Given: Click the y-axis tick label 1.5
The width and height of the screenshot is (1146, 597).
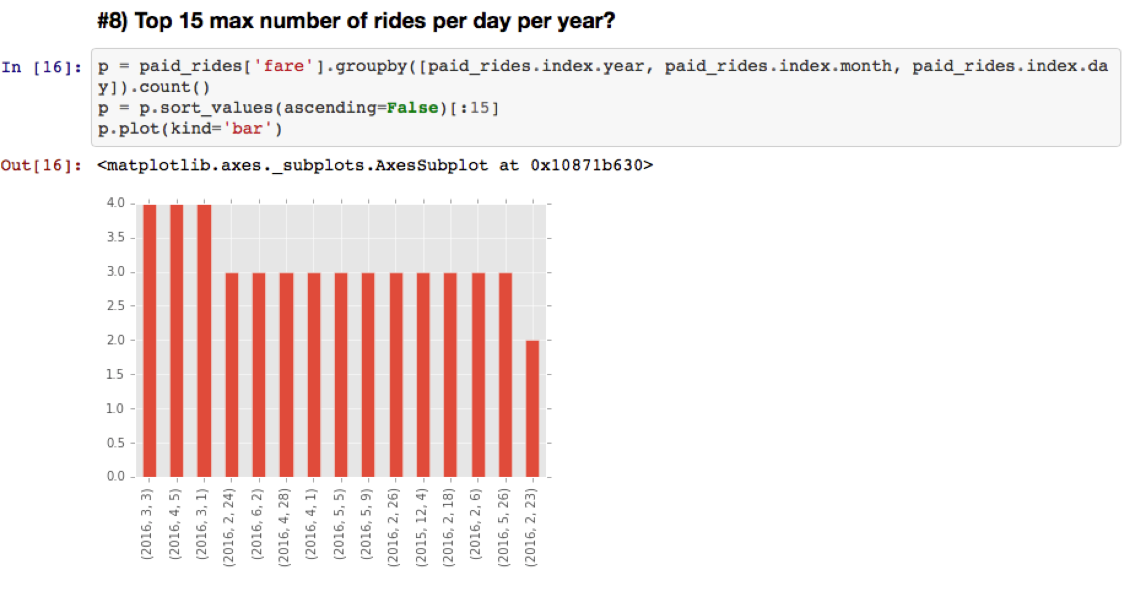Looking at the screenshot, I should (x=115, y=375).
